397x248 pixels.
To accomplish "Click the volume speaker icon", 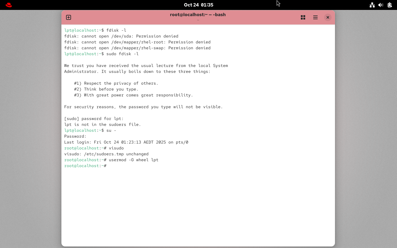I will tap(381, 5).
